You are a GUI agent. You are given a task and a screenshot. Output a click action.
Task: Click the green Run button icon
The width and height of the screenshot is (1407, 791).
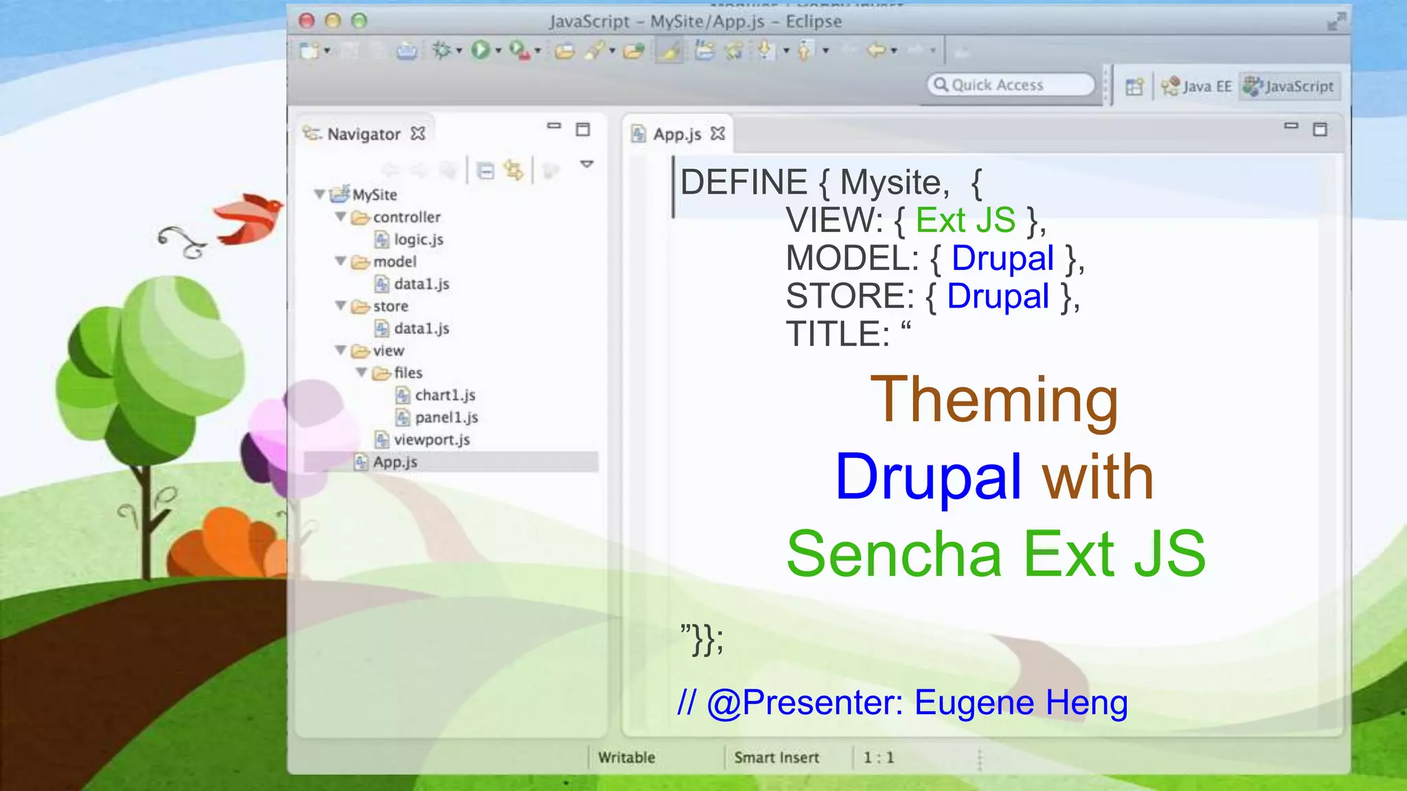[480, 50]
